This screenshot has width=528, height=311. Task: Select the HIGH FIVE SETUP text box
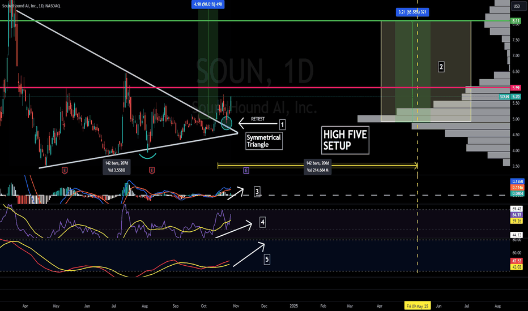(345, 140)
